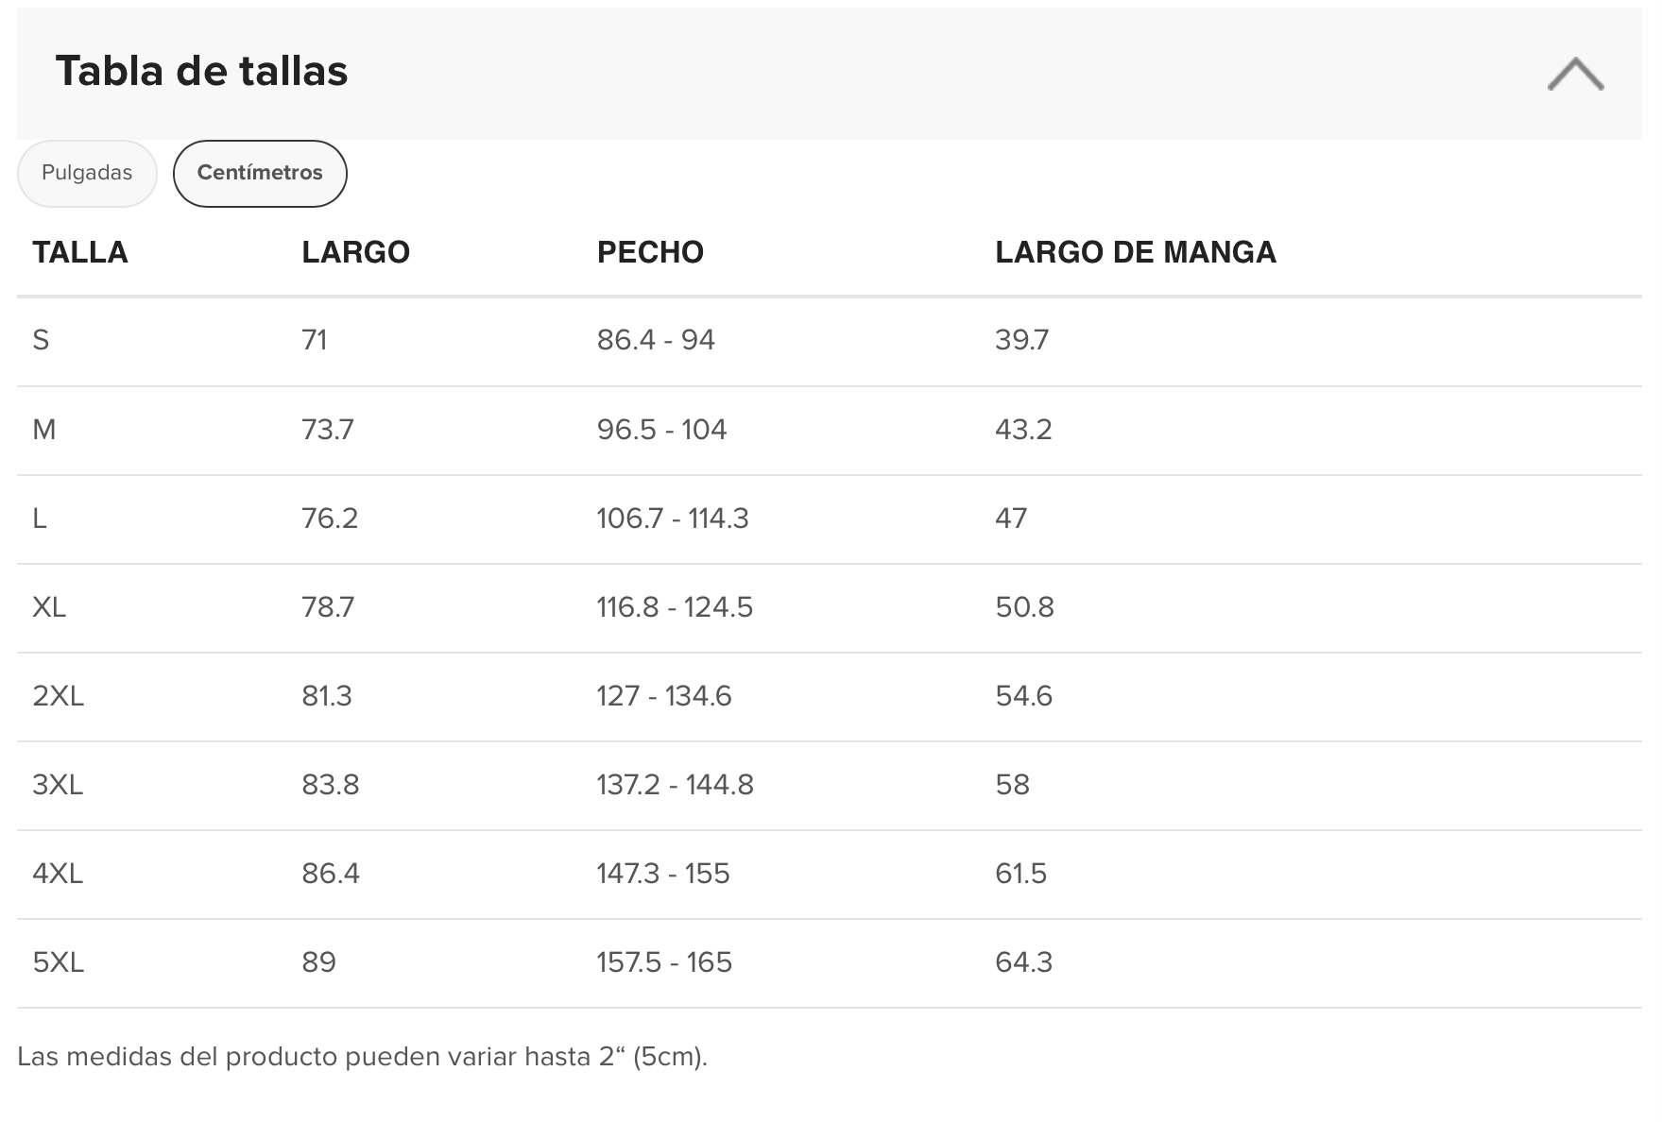Click the L size row label
This screenshot has width=1662, height=1122.
pyautogui.click(x=40, y=518)
